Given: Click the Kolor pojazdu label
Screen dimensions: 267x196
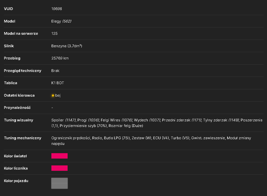Looking at the screenshot, I should click(16, 181).
